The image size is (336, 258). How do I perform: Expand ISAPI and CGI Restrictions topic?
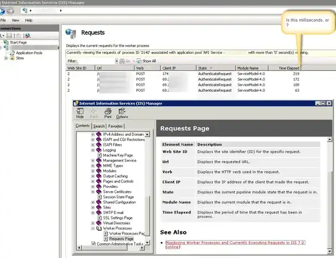(x=93, y=140)
